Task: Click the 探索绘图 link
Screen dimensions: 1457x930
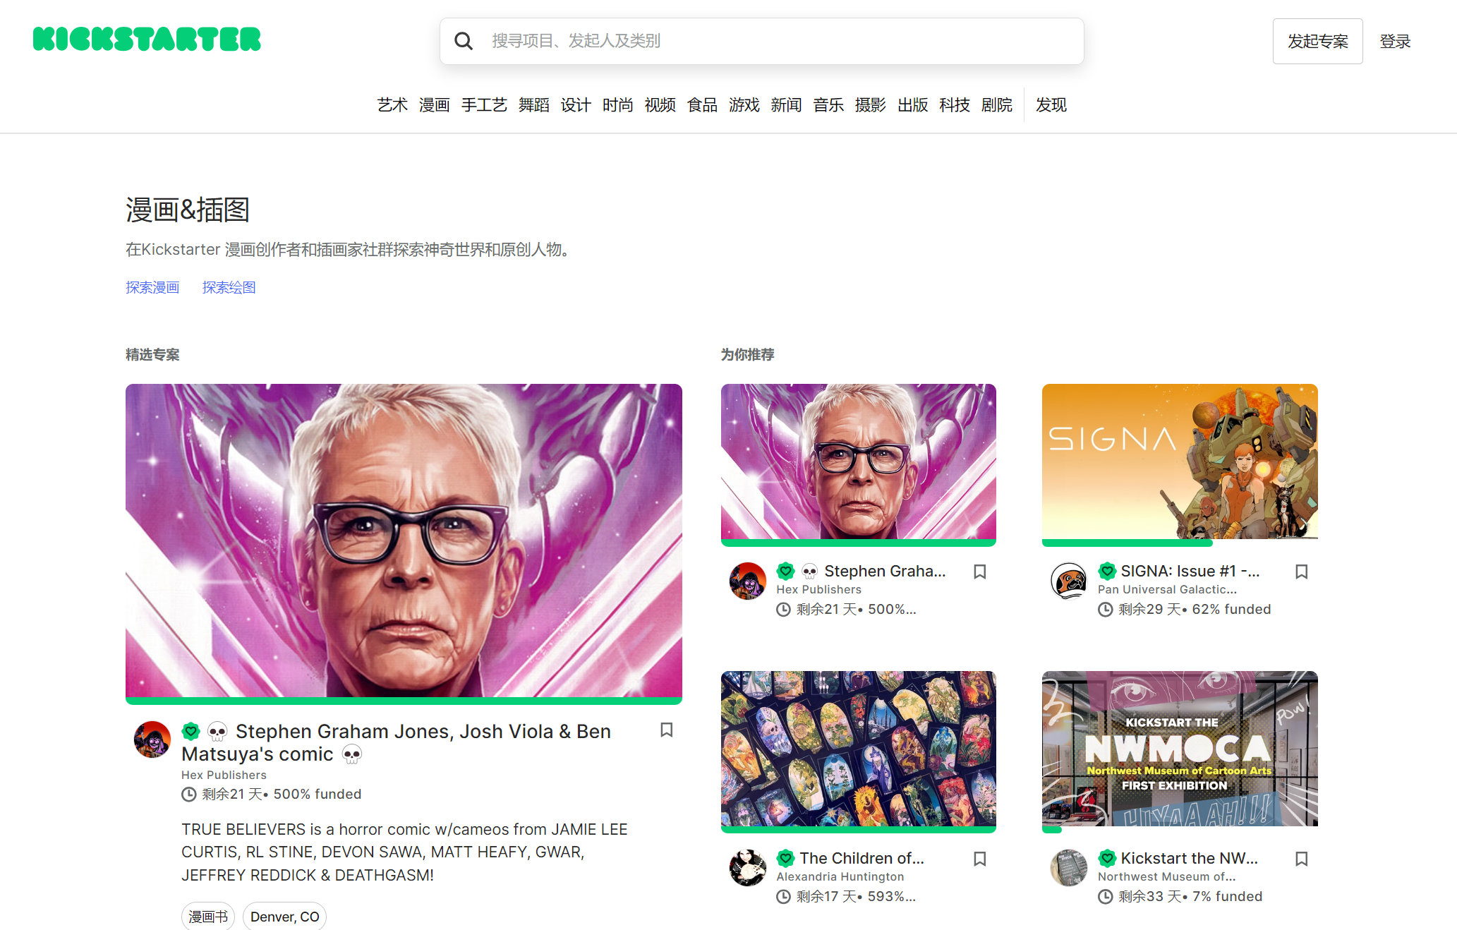Action: 229,287
